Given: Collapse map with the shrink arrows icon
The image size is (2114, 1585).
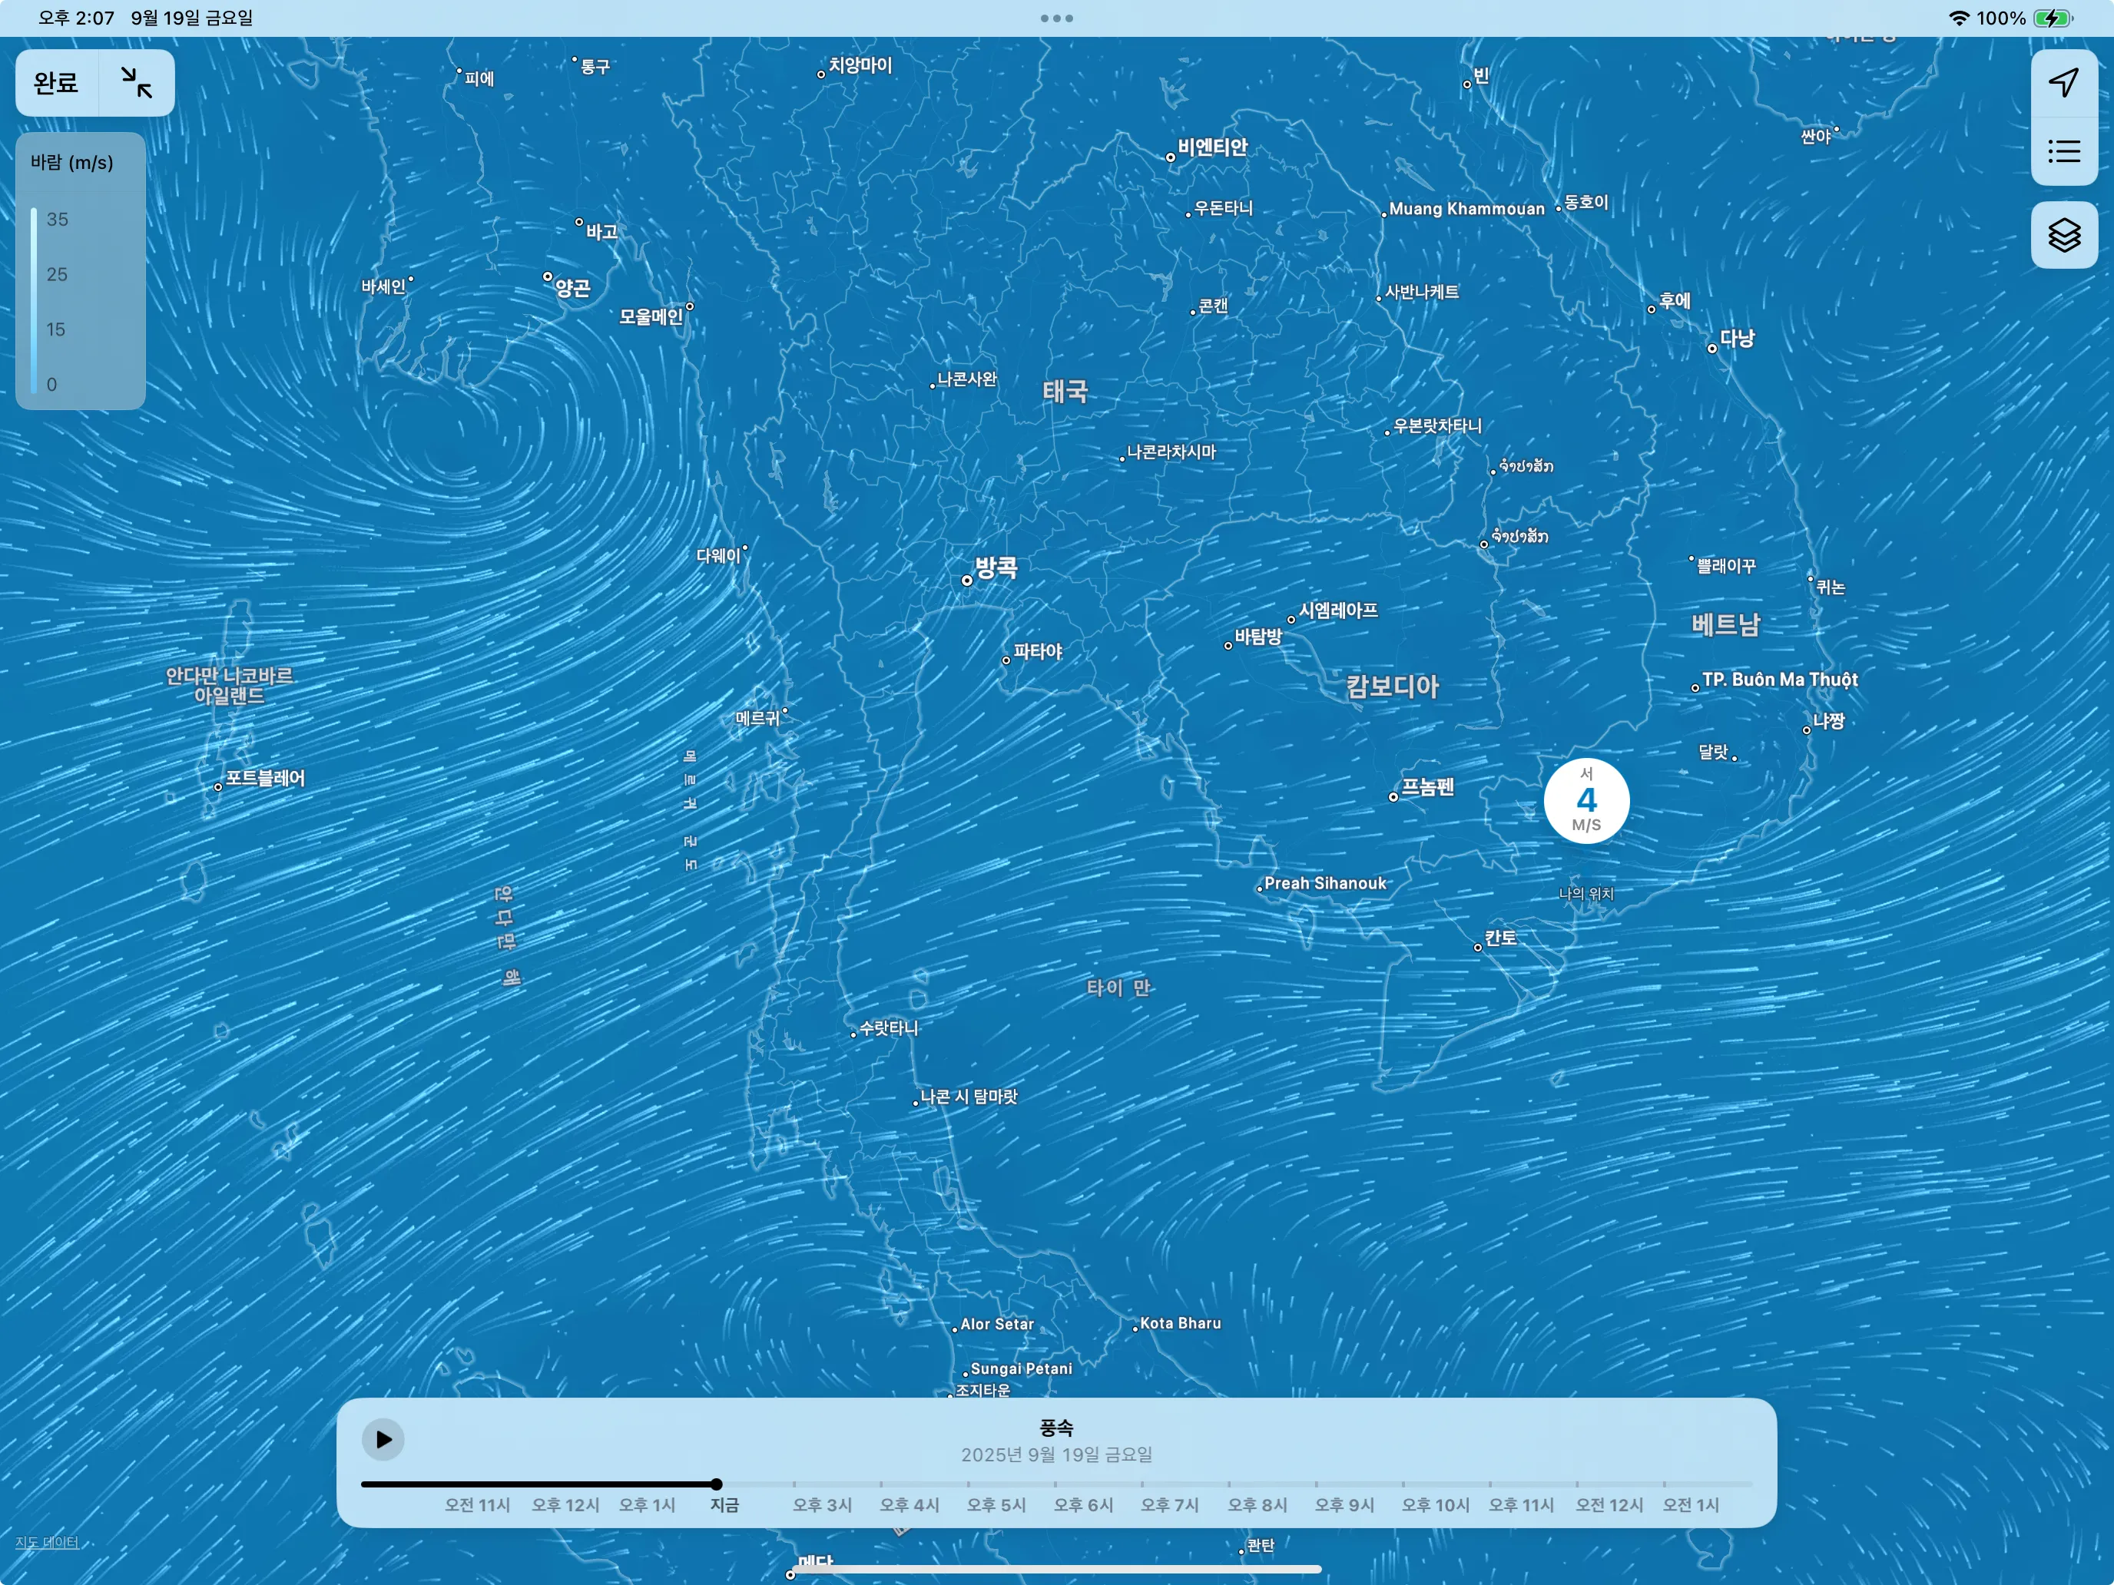Looking at the screenshot, I should [x=137, y=83].
